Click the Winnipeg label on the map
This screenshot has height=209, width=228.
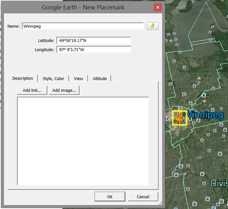(x=203, y=115)
